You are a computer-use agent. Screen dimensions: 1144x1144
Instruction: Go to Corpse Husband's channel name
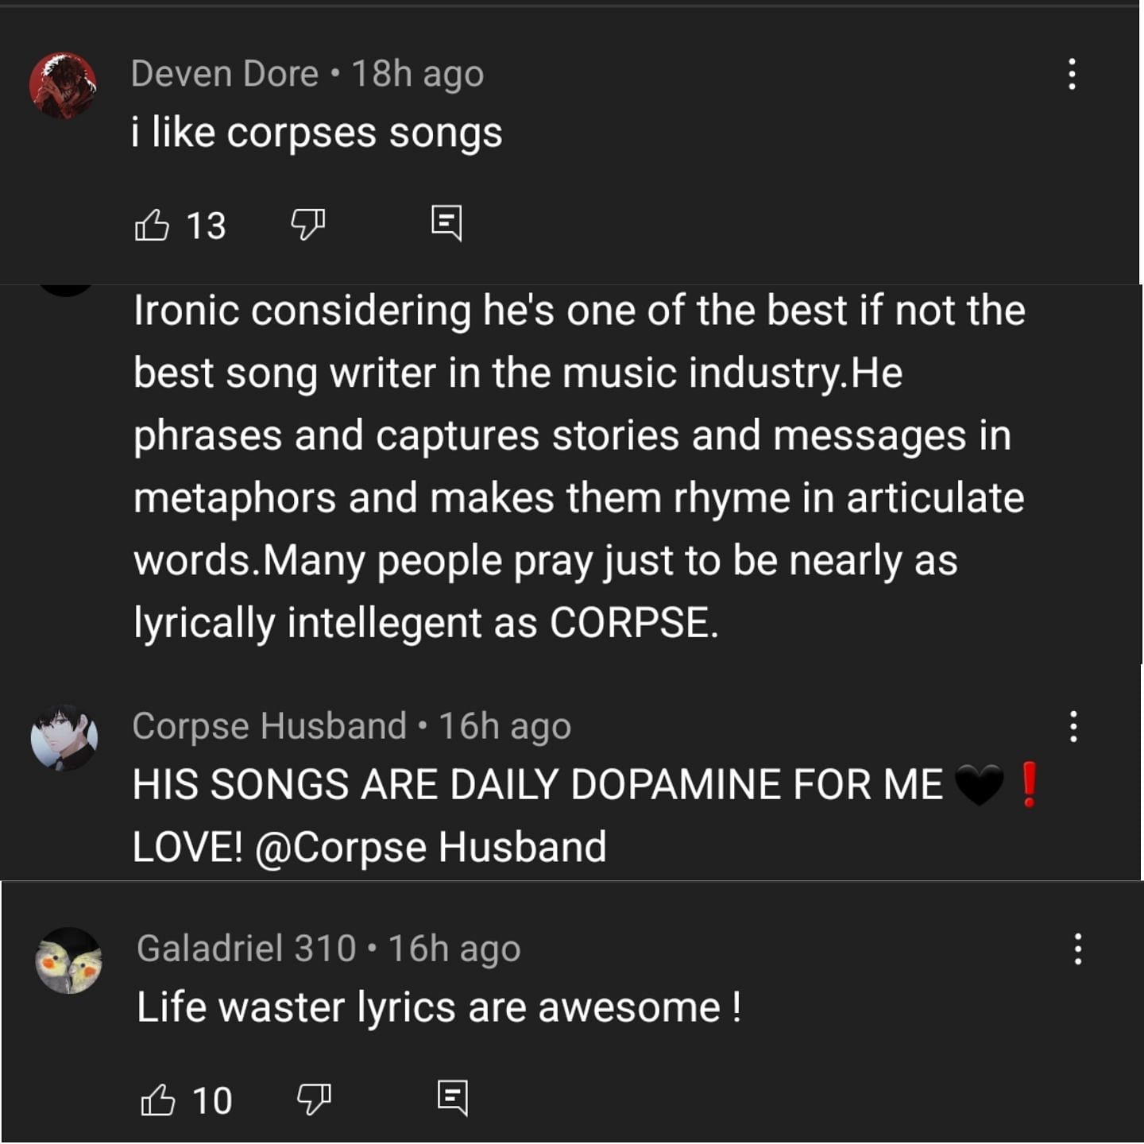pos(269,726)
